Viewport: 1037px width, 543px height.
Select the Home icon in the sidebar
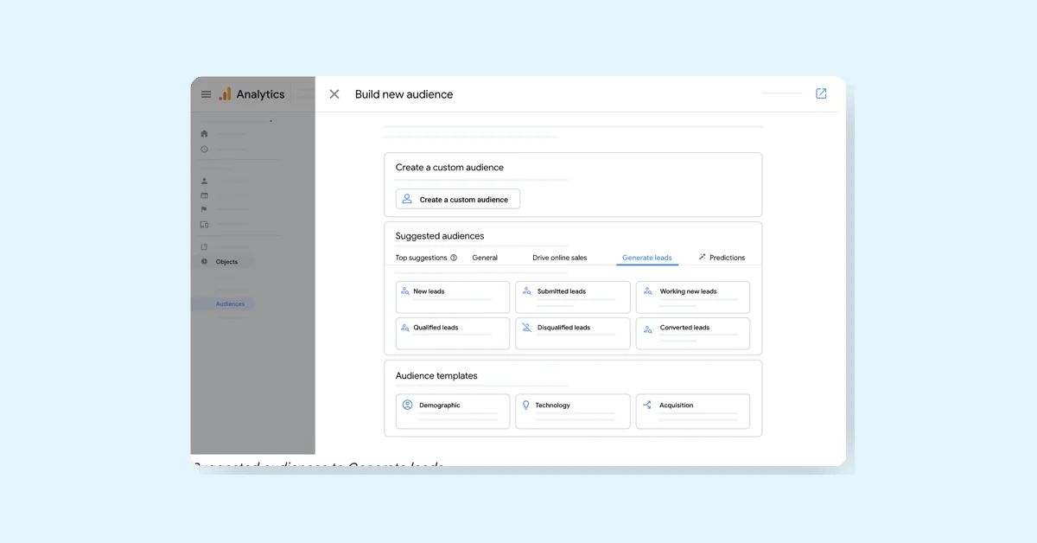[203, 133]
